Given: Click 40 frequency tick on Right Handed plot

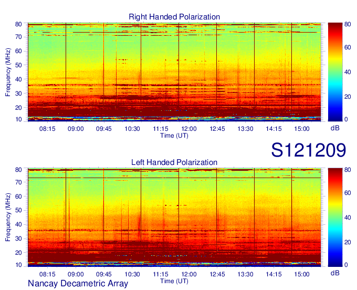Looking at the screenshot, I should click(x=18, y=79).
